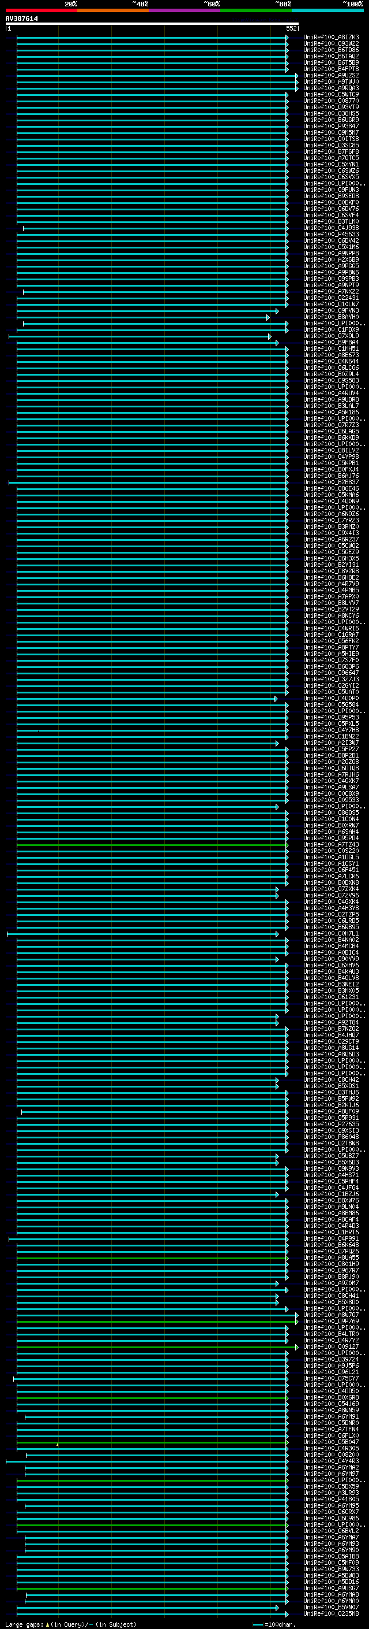Screen dimensions: 369x1629
Task: Select the UniRef100_C4J938 label
Action: [x=331, y=228]
